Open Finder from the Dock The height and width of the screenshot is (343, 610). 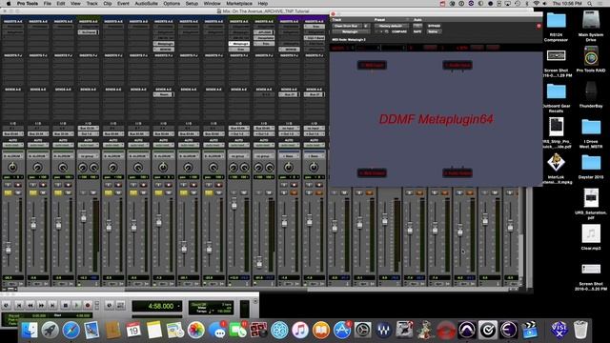pyautogui.click(x=30, y=331)
